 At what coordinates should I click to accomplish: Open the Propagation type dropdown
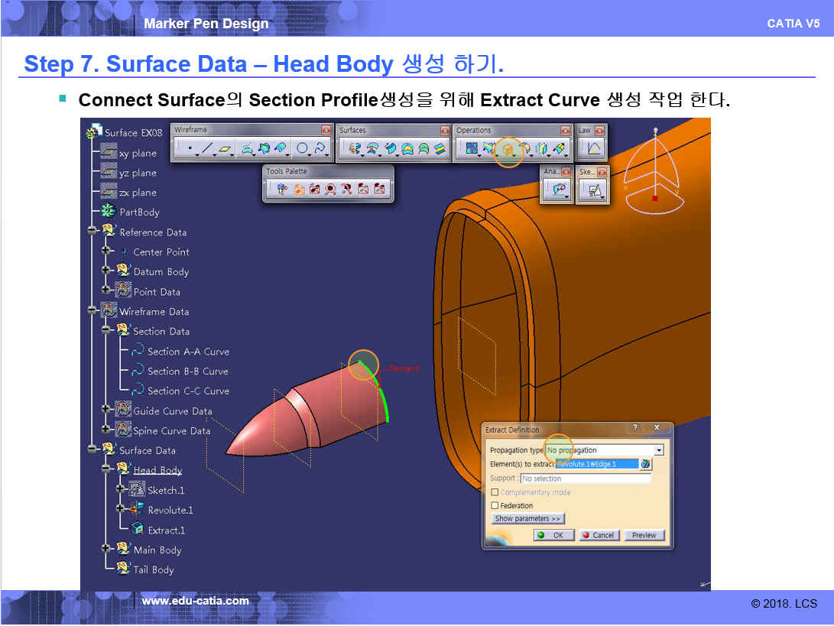659,450
